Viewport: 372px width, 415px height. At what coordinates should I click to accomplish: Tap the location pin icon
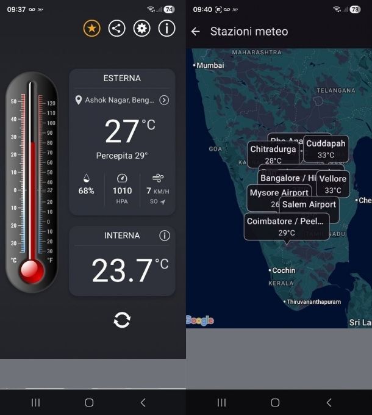click(x=78, y=100)
